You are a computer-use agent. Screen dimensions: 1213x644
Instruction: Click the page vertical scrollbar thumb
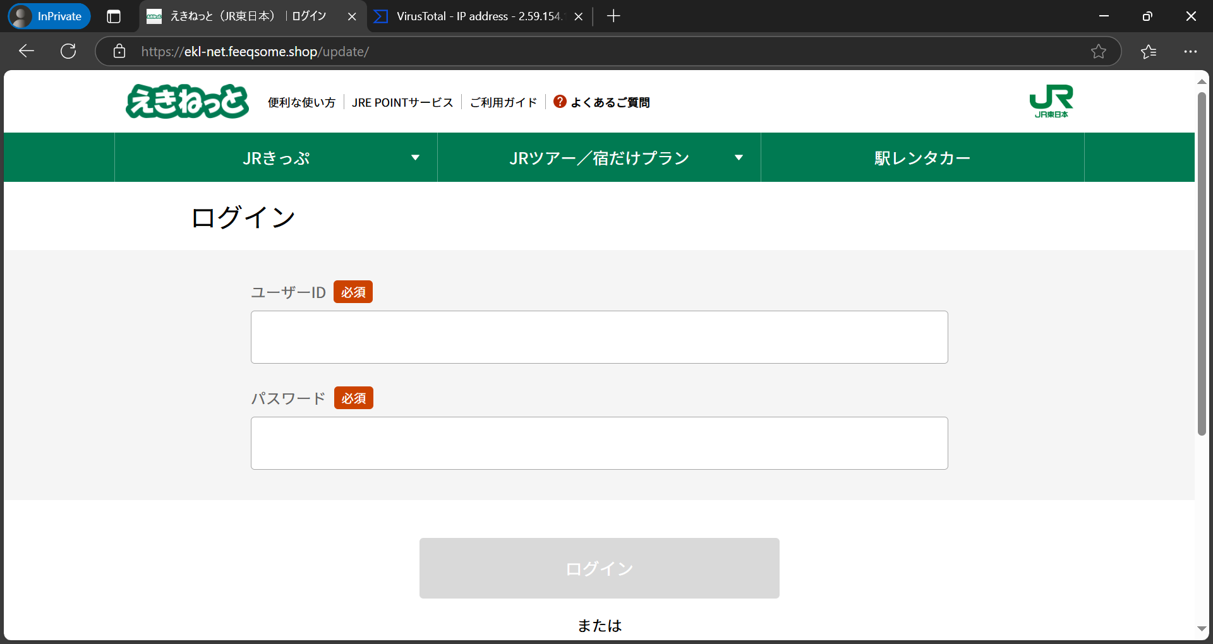[x=1202, y=264]
